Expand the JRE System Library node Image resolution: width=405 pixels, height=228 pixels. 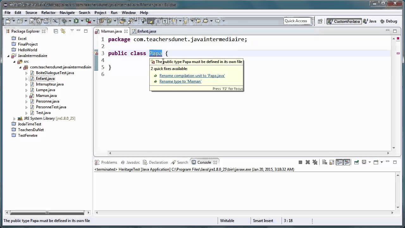point(14,118)
